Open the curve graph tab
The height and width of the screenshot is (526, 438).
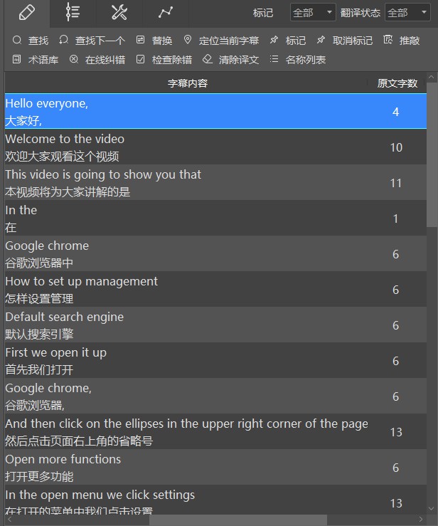click(x=165, y=12)
